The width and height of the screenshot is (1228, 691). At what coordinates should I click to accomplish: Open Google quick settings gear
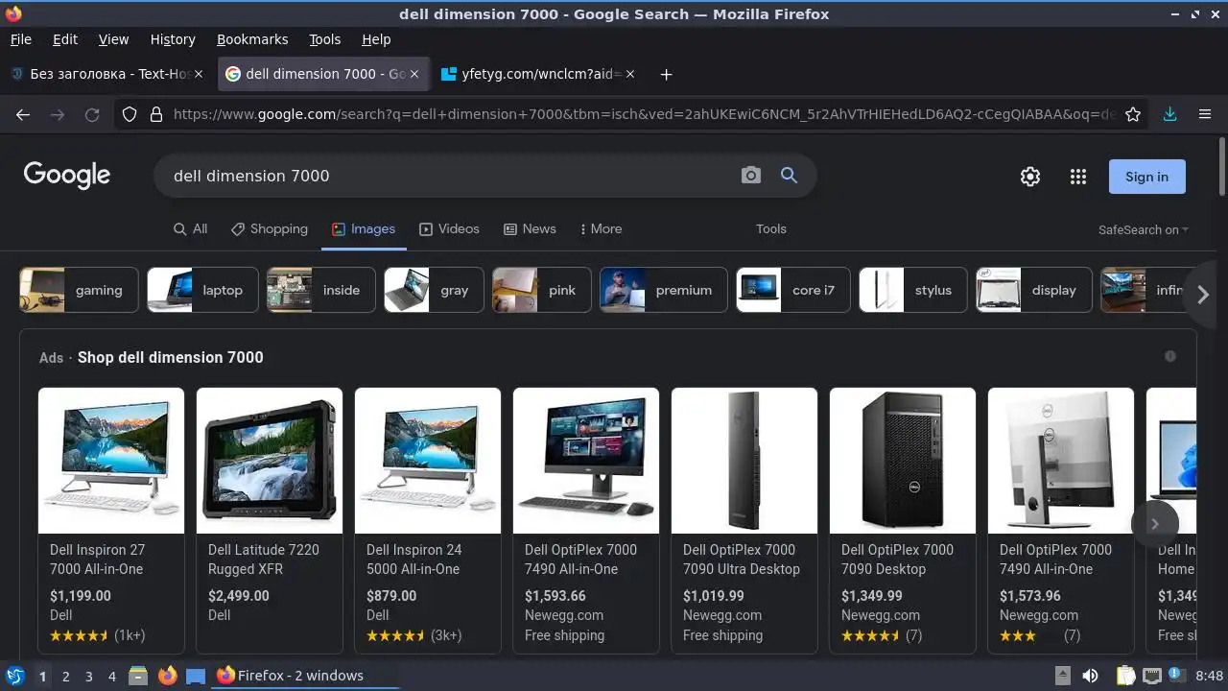click(x=1030, y=177)
